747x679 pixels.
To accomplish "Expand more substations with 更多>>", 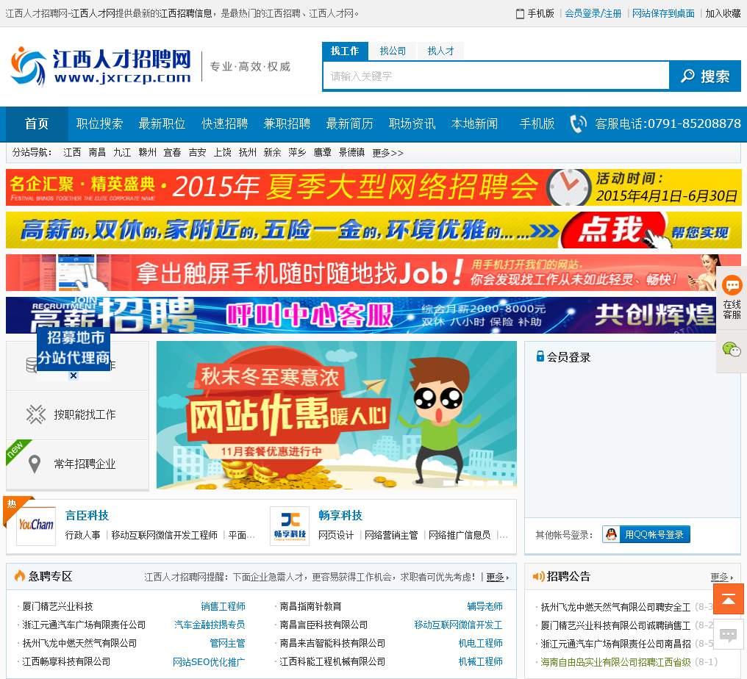I will pyautogui.click(x=387, y=153).
